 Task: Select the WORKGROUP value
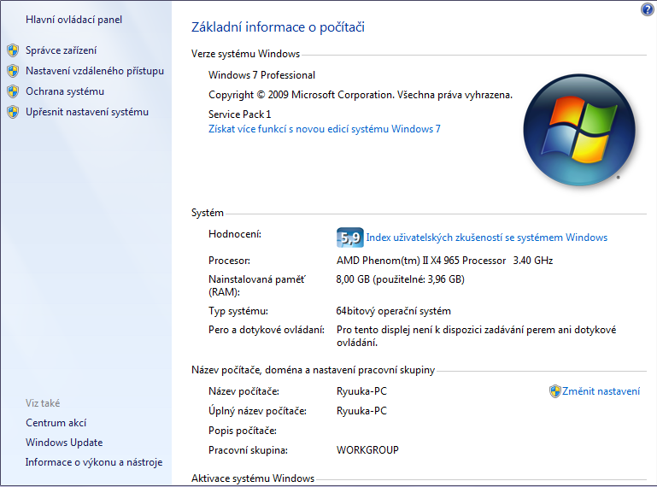click(367, 450)
